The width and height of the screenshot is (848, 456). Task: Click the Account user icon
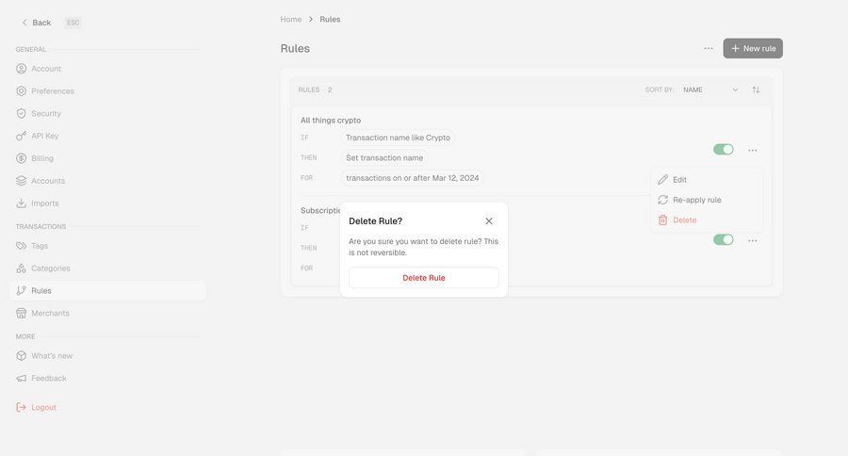[21, 69]
